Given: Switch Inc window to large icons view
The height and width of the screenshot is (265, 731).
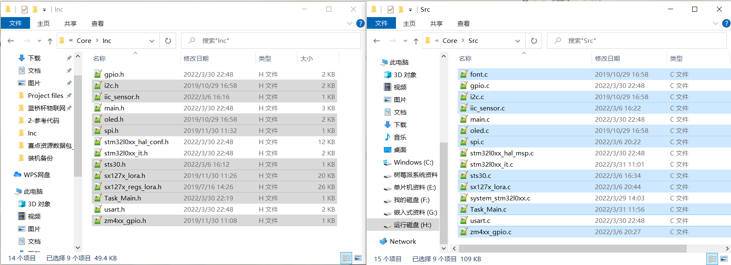Looking at the screenshot, I should [x=358, y=259].
